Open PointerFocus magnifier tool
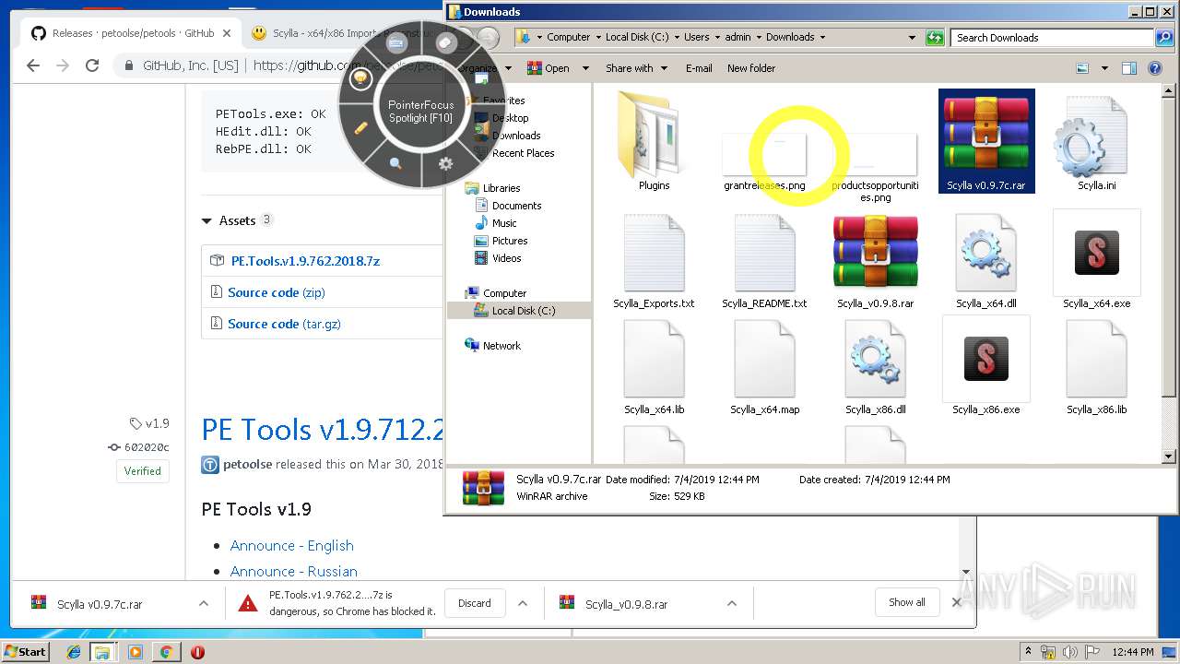The width and height of the screenshot is (1180, 664). (x=395, y=163)
